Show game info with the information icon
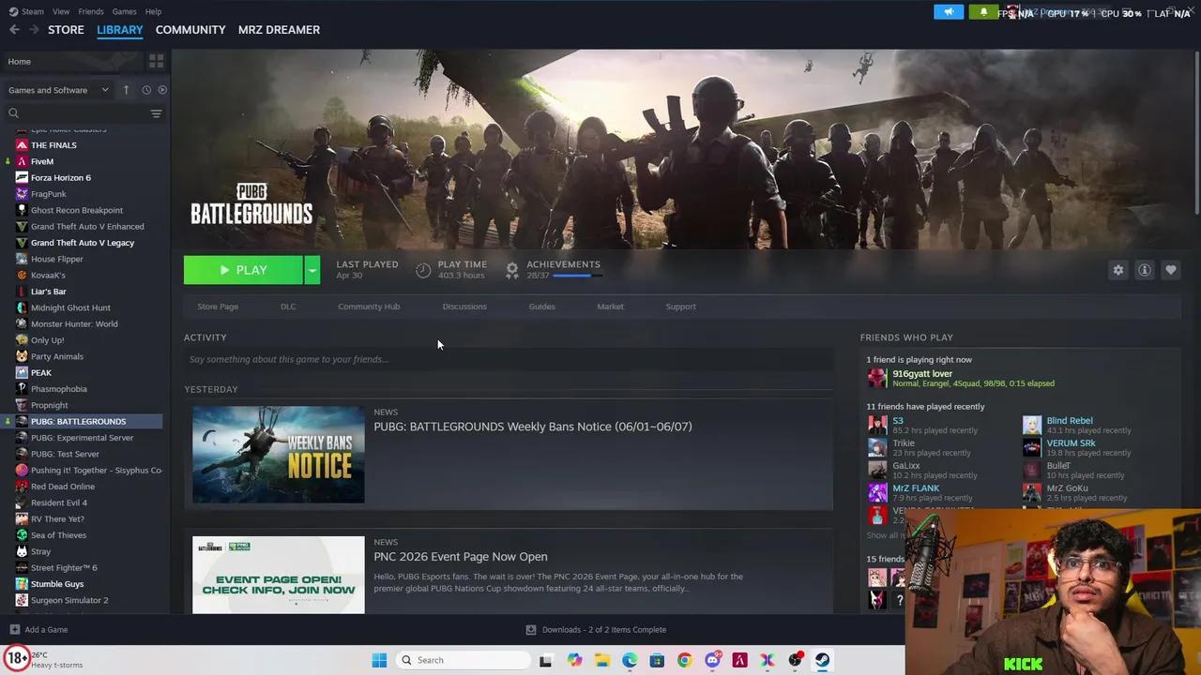Image resolution: width=1201 pixels, height=675 pixels. 1145,270
